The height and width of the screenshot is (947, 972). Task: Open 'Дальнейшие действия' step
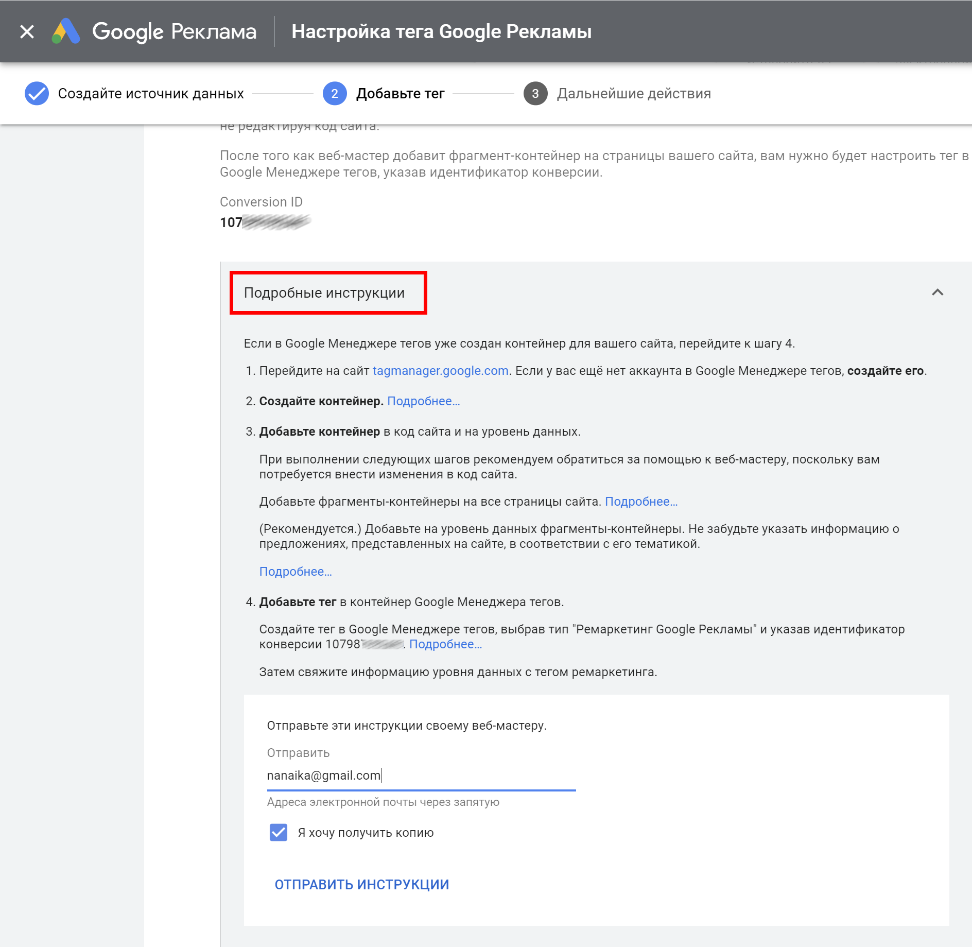click(634, 94)
